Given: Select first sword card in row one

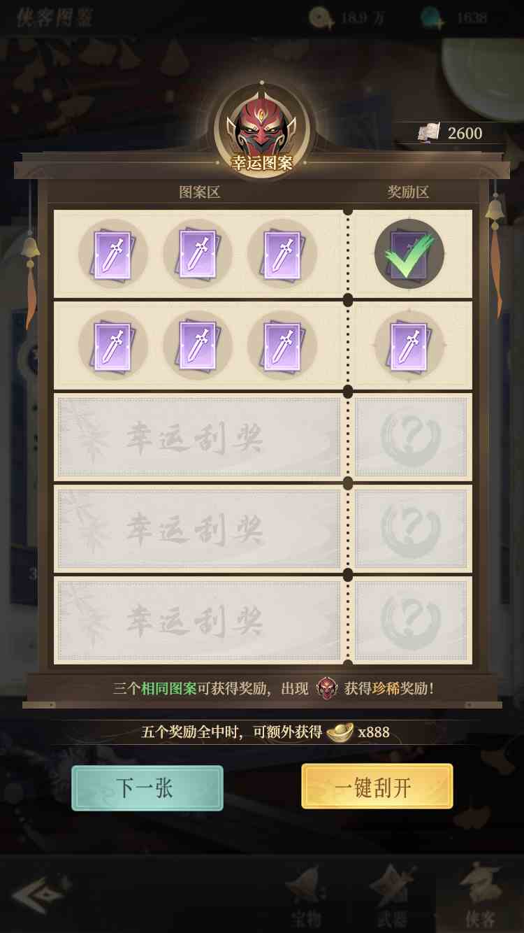Looking at the screenshot, I should [x=112, y=254].
